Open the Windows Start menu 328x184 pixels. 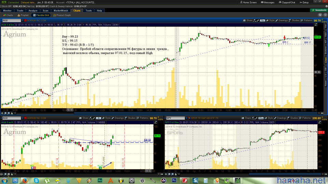[4, 180]
